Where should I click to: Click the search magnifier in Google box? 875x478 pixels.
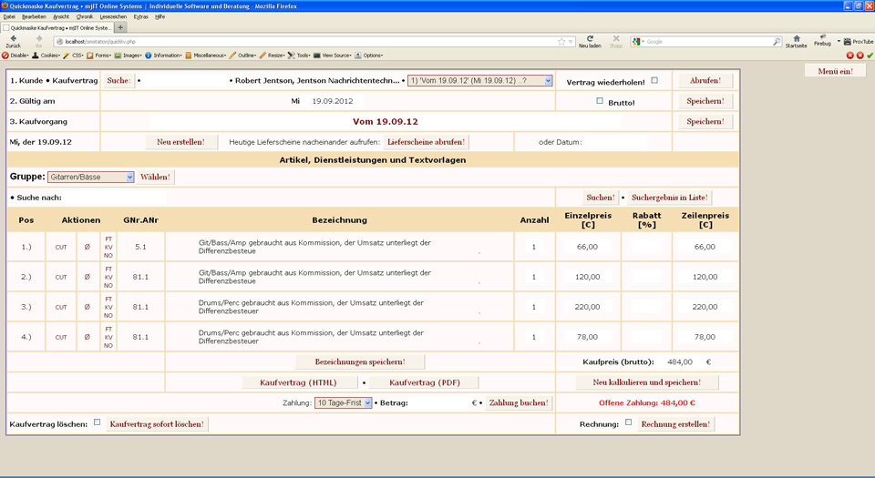point(777,42)
